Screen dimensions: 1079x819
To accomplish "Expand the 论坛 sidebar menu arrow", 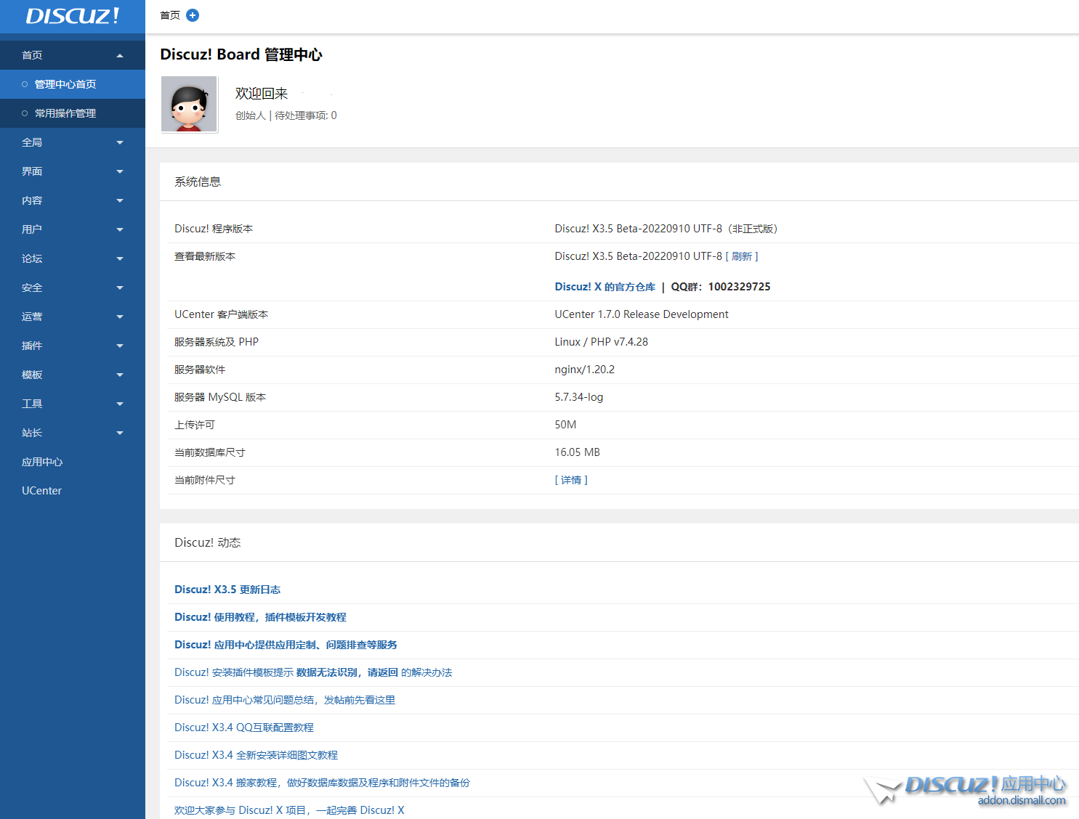I will click(120, 259).
